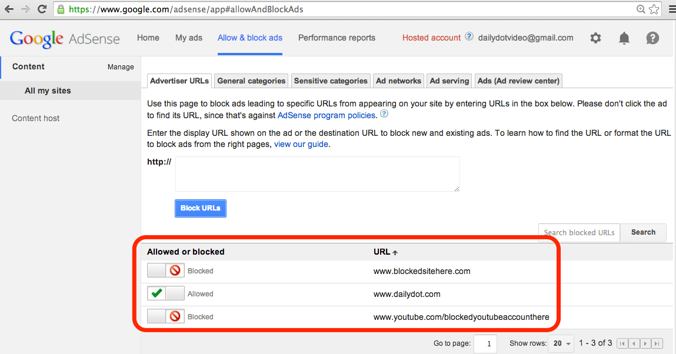
Task: Click the notifications bell icon
Action: pos(624,38)
